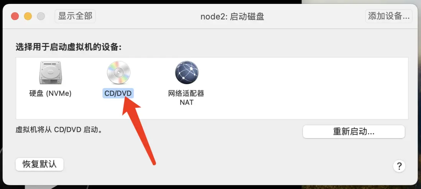Click the 显示全部 button

pyautogui.click(x=75, y=16)
